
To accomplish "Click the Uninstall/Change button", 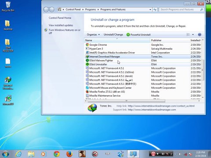I will tap(113, 35).
